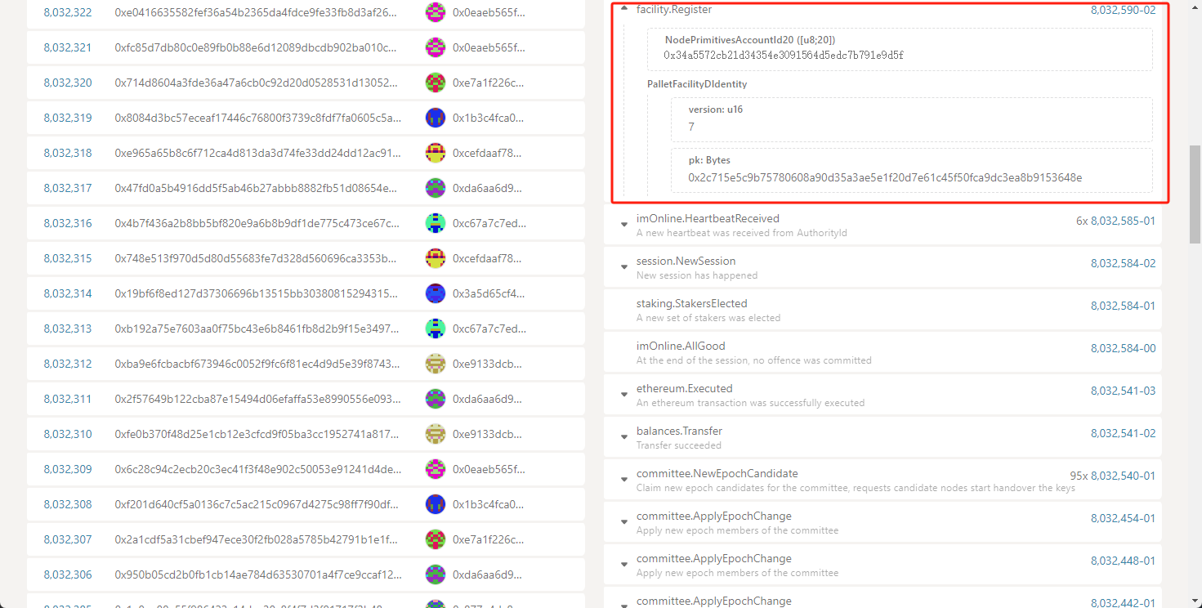The height and width of the screenshot is (608, 1202).
Task: Open event link 8,032,590-02
Action: tap(1123, 11)
